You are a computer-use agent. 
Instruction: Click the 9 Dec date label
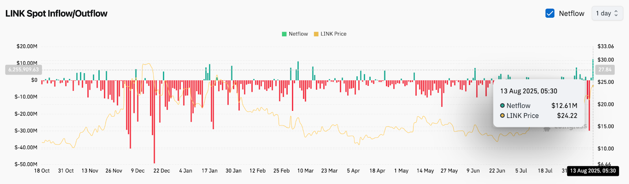tap(138, 171)
